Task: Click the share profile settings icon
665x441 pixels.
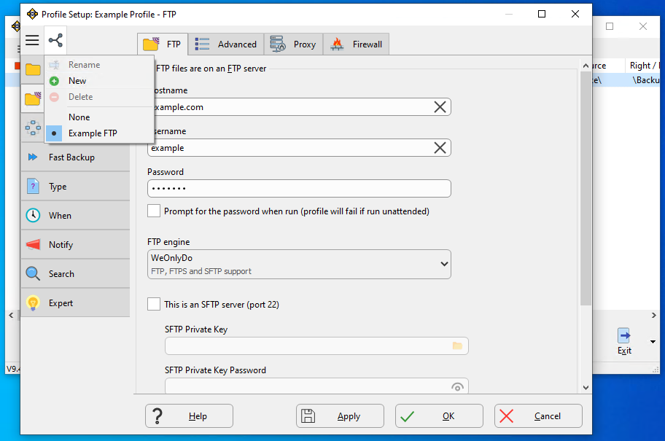Action: coord(55,41)
